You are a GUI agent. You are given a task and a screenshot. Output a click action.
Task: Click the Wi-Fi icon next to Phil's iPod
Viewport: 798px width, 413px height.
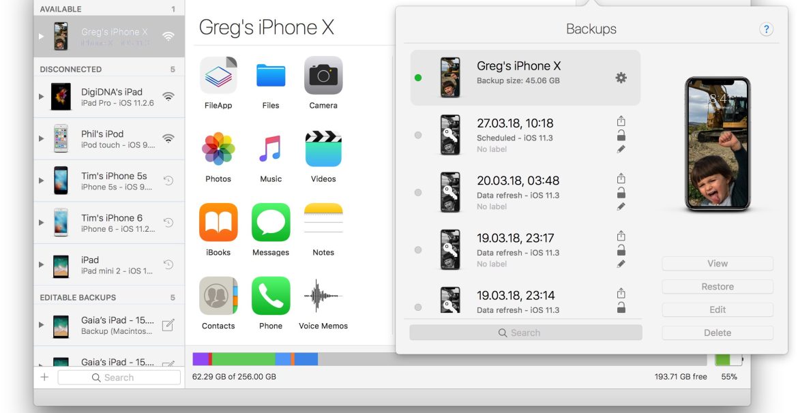click(x=168, y=138)
